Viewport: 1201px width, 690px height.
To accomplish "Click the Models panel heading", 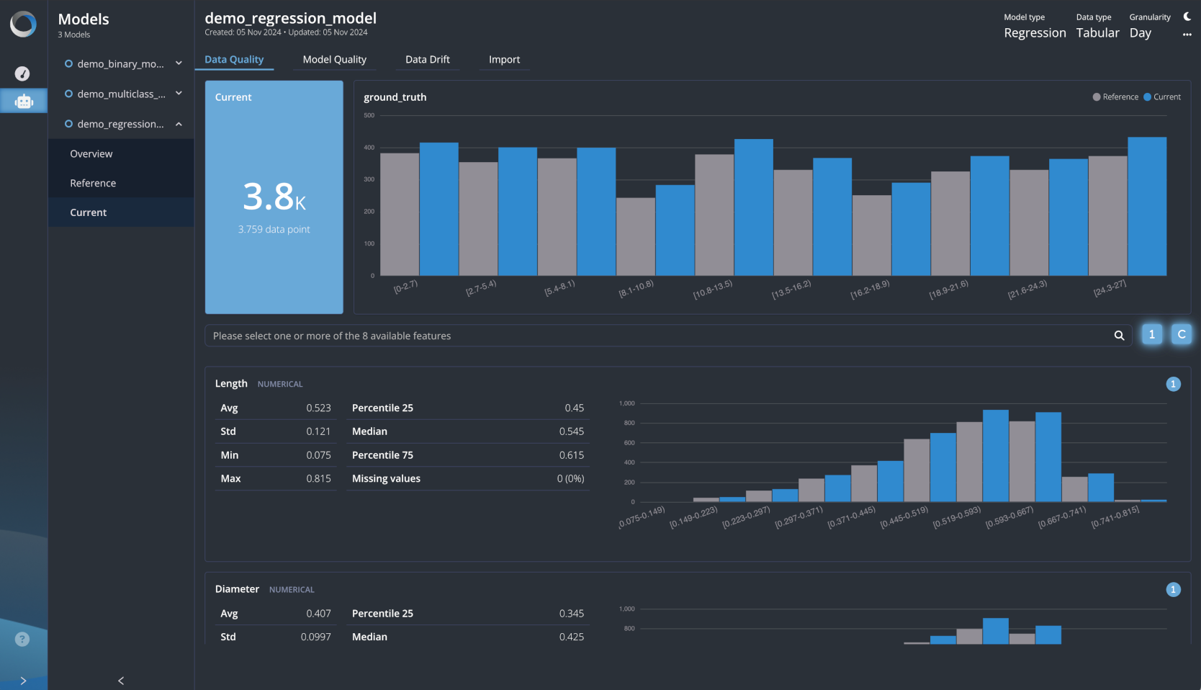I will [84, 19].
